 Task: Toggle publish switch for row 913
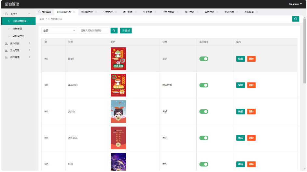[x=204, y=164]
